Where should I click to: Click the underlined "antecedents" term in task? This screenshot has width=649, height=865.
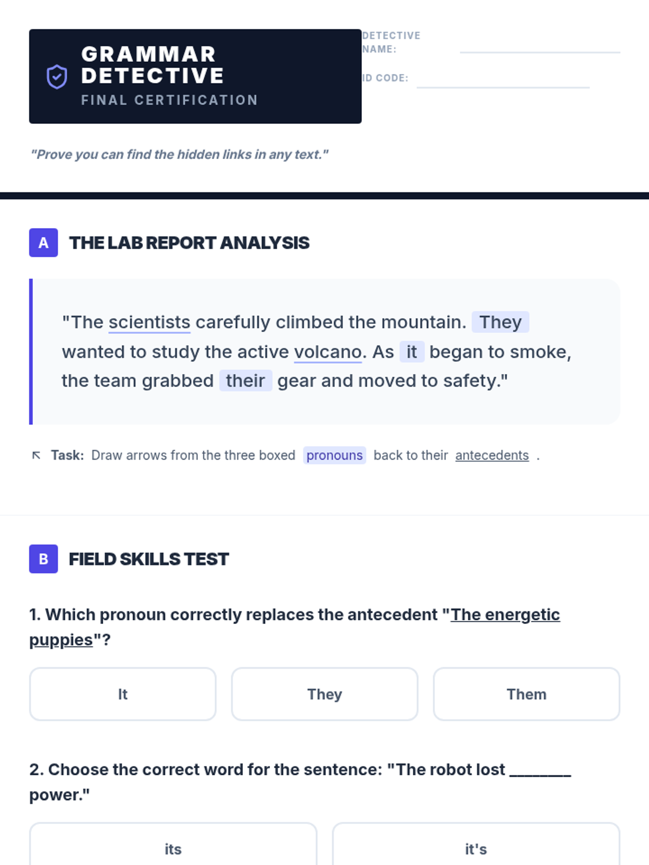point(492,455)
